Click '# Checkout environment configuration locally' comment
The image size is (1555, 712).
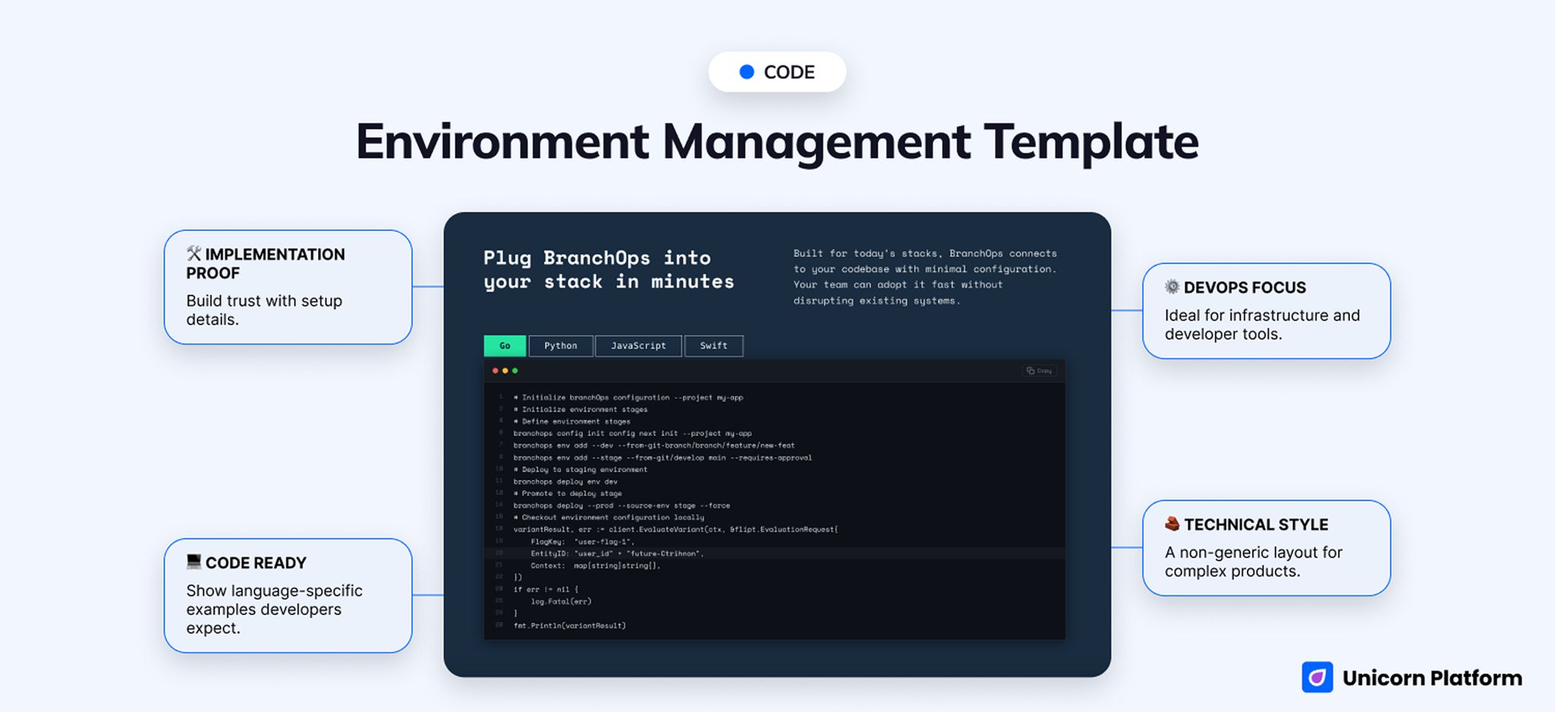(609, 517)
